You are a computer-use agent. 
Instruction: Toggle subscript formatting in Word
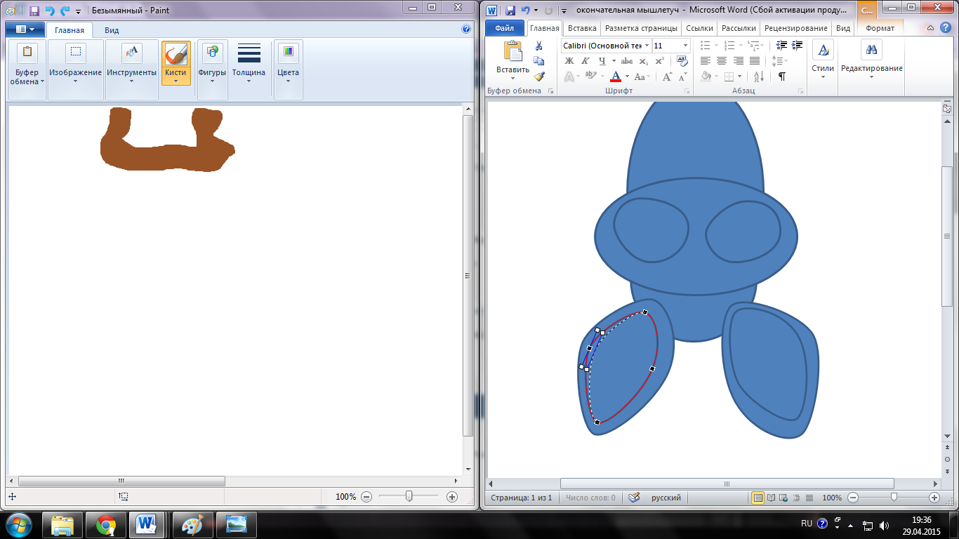click(x=644, y=61)
